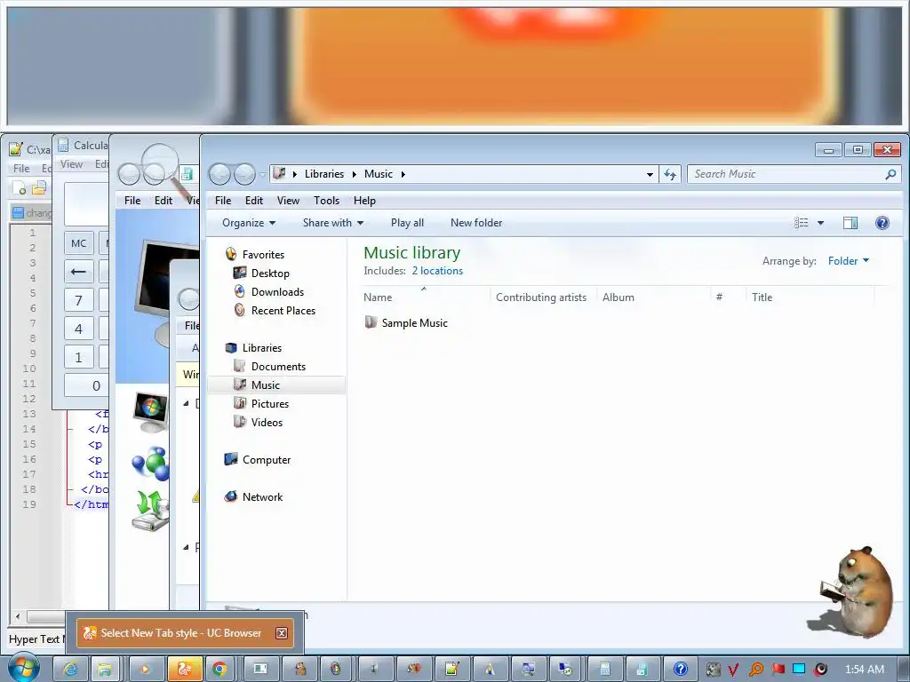Sort by Contributing artists column header
The width and height of the screenshot is (910, 682).
click(541, 297)
